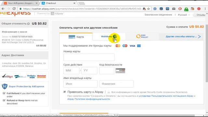
Task: Click the AliExpress logo
Action: [x=15, y=14]
